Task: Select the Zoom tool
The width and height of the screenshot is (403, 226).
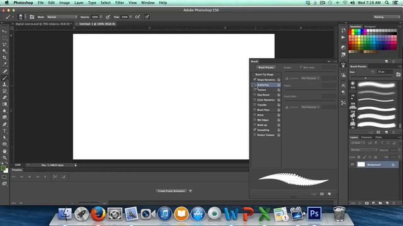Action: coord(4,158)
